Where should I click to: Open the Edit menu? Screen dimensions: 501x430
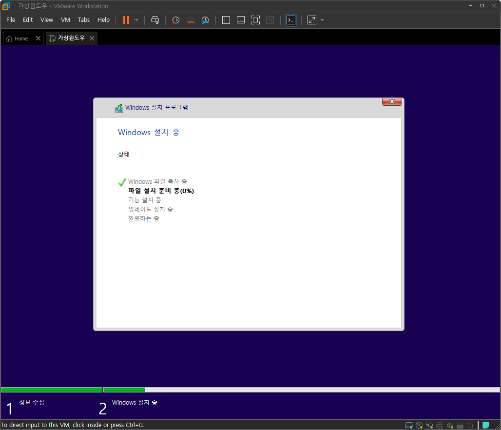[x=28, y=20]
